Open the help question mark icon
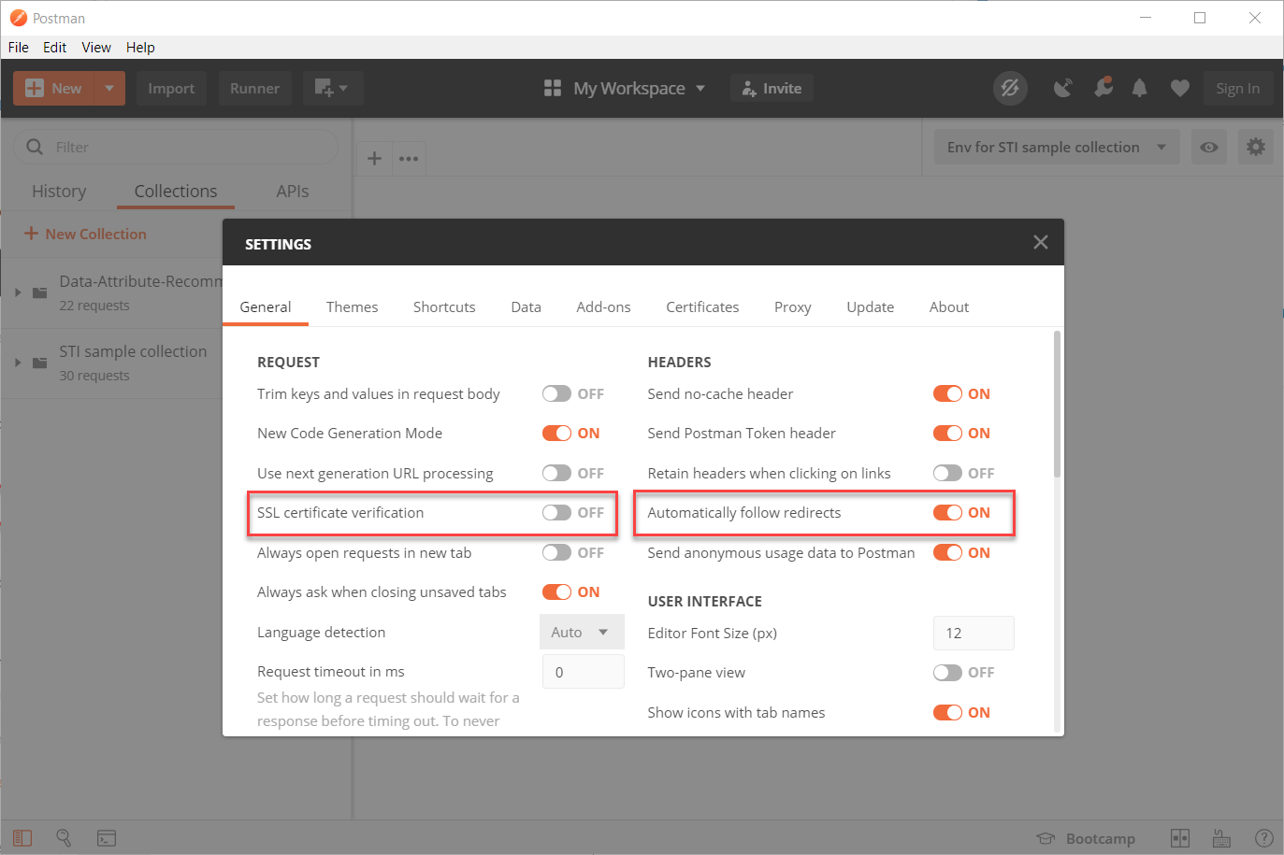The height and width of the screenshot is (855, 1284). (x=1263, y=838)
